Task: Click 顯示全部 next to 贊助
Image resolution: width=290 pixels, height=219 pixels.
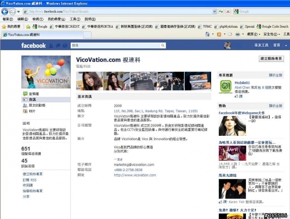Action: point(275,106)
